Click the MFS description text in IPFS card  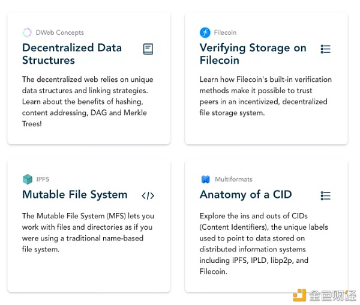[x=88, y=232]
